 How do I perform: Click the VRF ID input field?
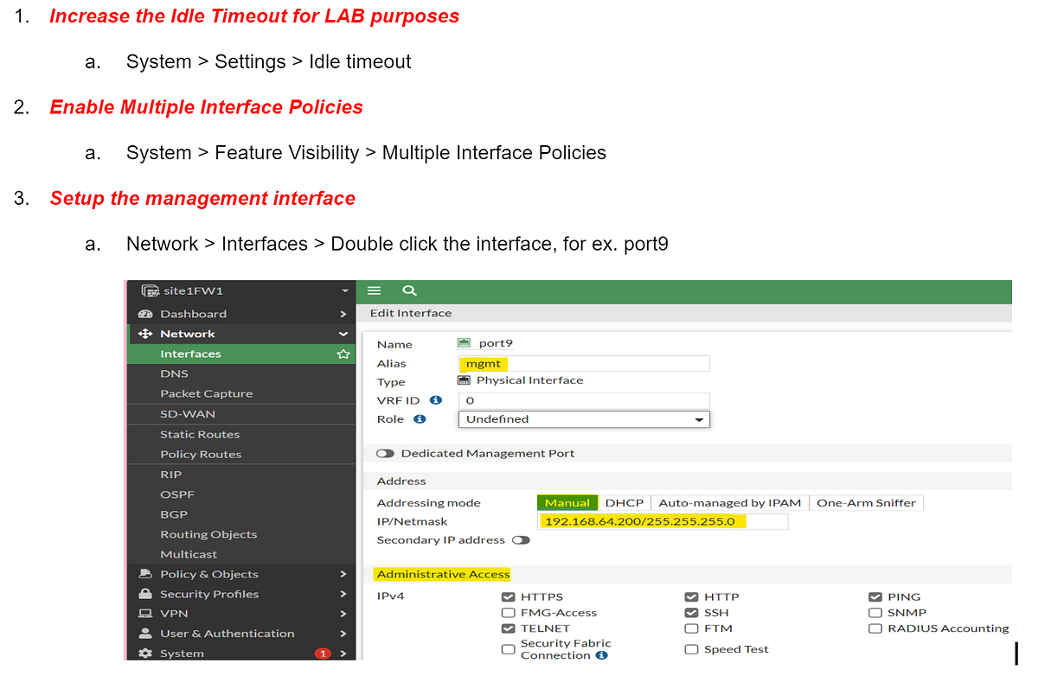pyautogui.click(x=584, y=400)
